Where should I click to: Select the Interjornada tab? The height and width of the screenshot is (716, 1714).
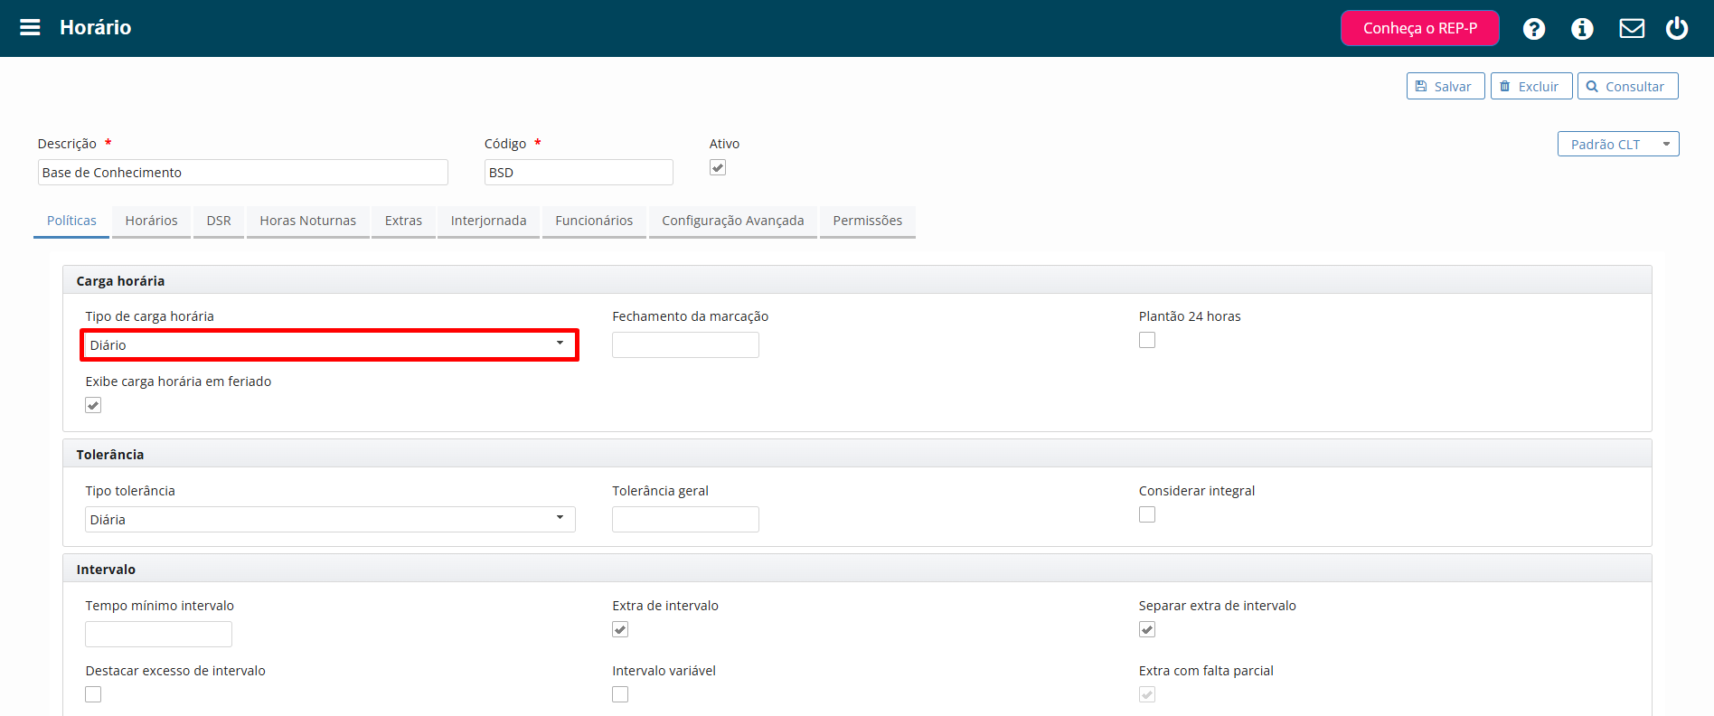(488, 221)
